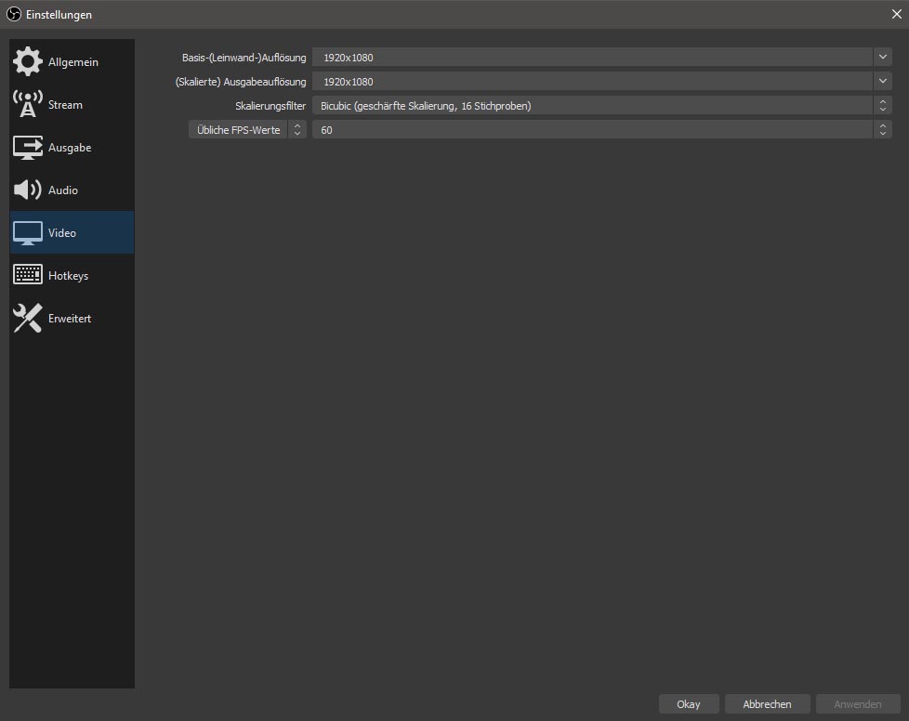Click the Abbrechen button

click(x=767, y=704)
